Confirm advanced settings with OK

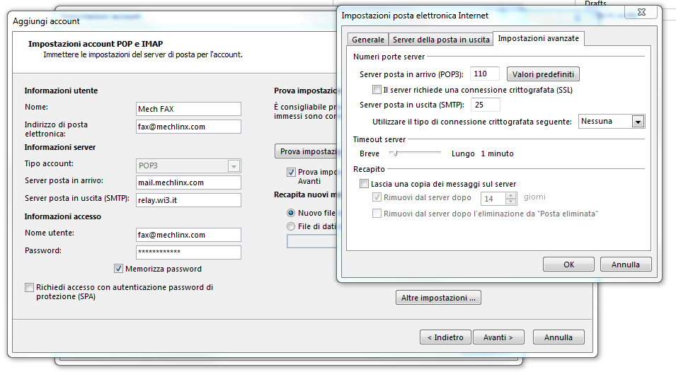tap(568, 265)
